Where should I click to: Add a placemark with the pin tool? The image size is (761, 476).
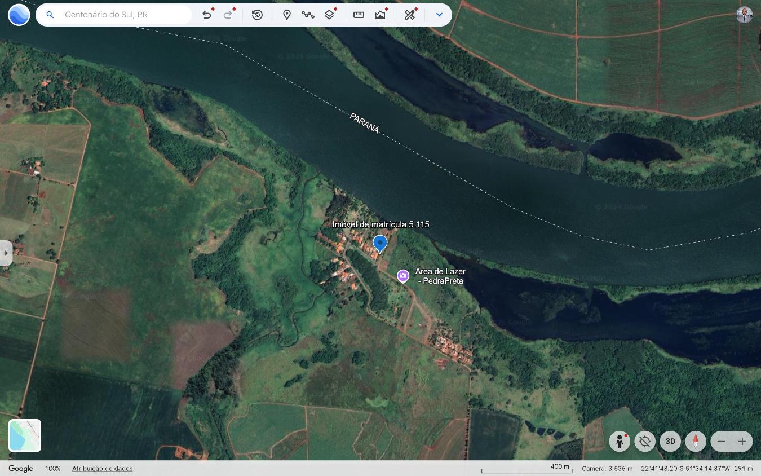[286, 15]
